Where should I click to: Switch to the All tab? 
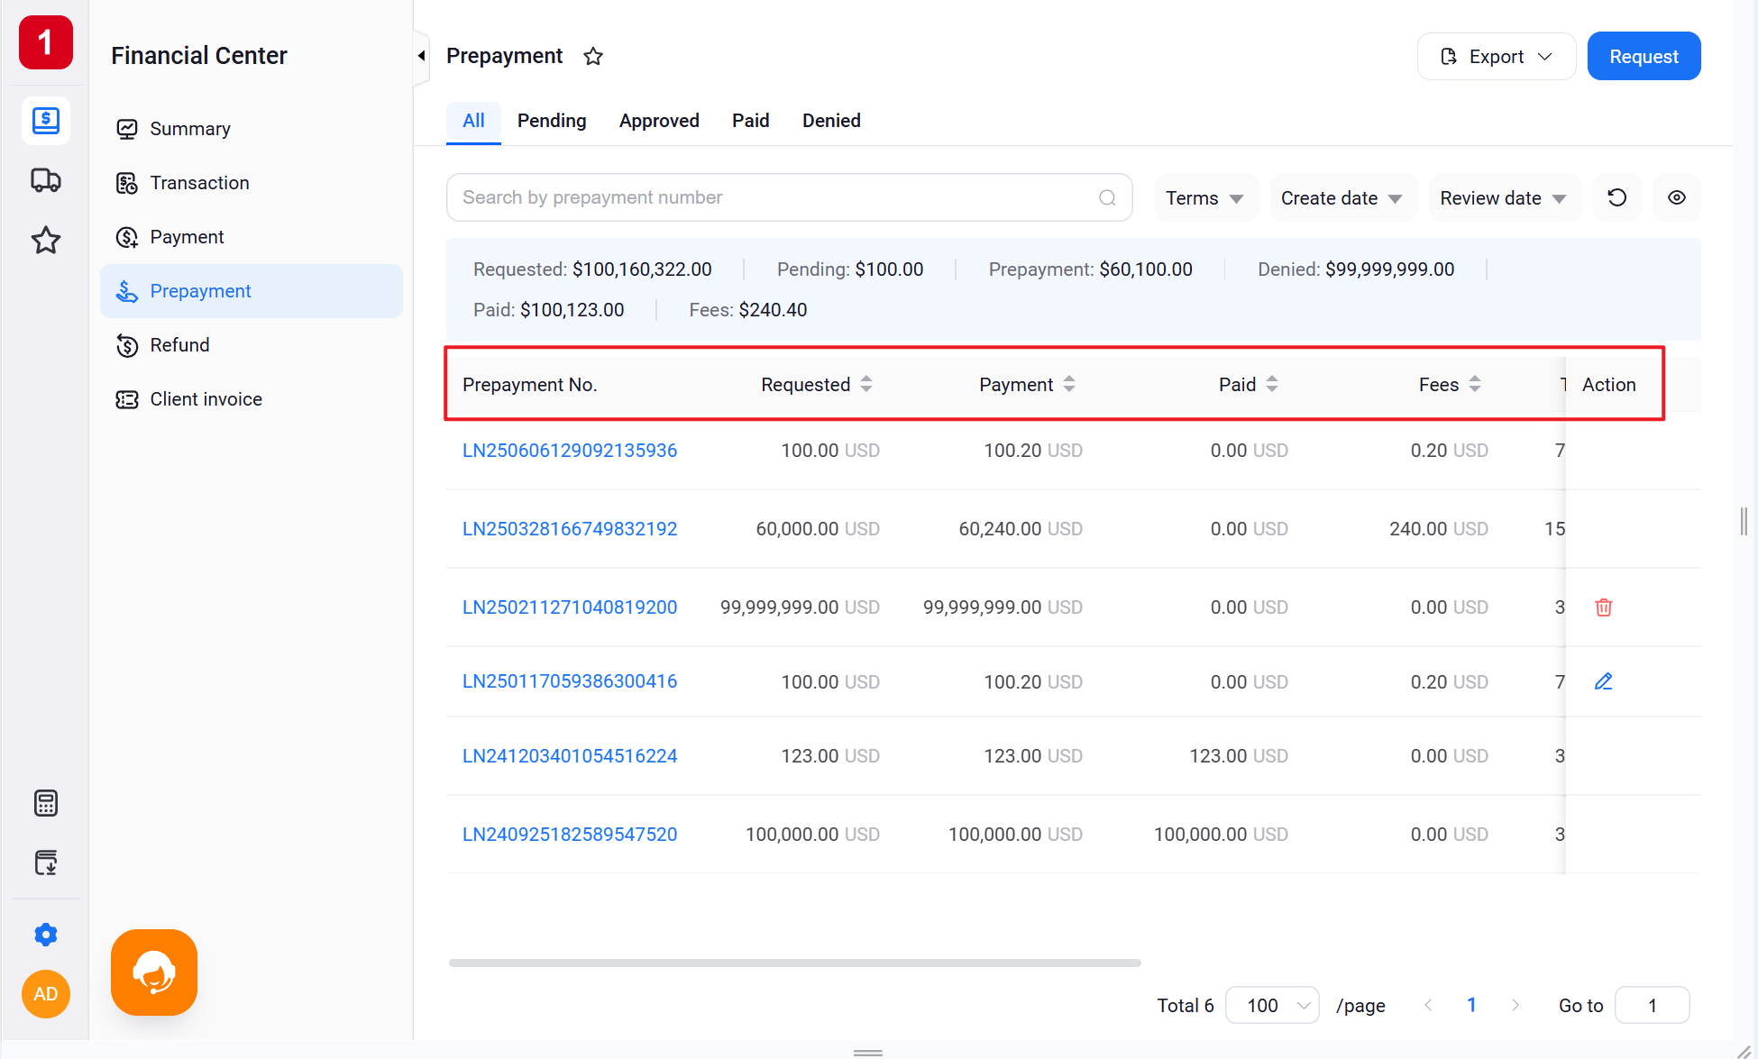point(473,121)
